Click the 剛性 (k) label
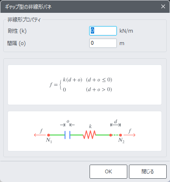The image size is (170, 182). click(17, 31)
